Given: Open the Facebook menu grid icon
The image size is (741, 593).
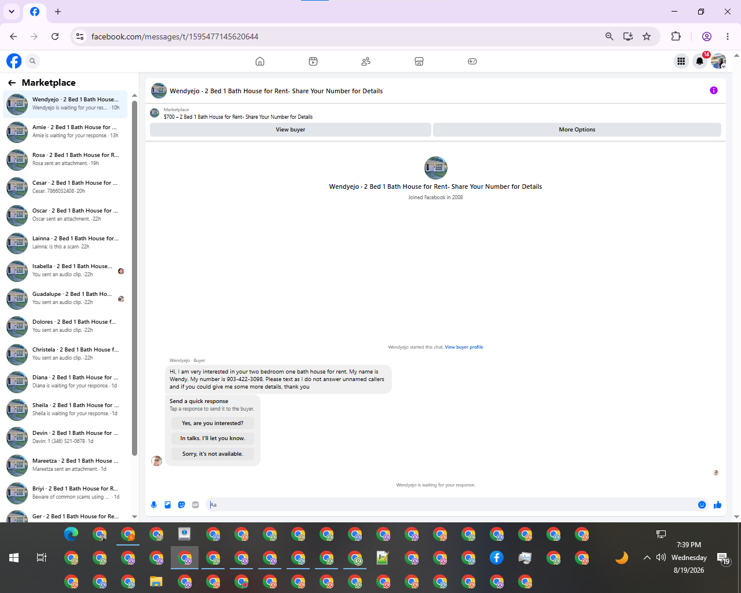Looking at the screenshot, I should point(681,61).
